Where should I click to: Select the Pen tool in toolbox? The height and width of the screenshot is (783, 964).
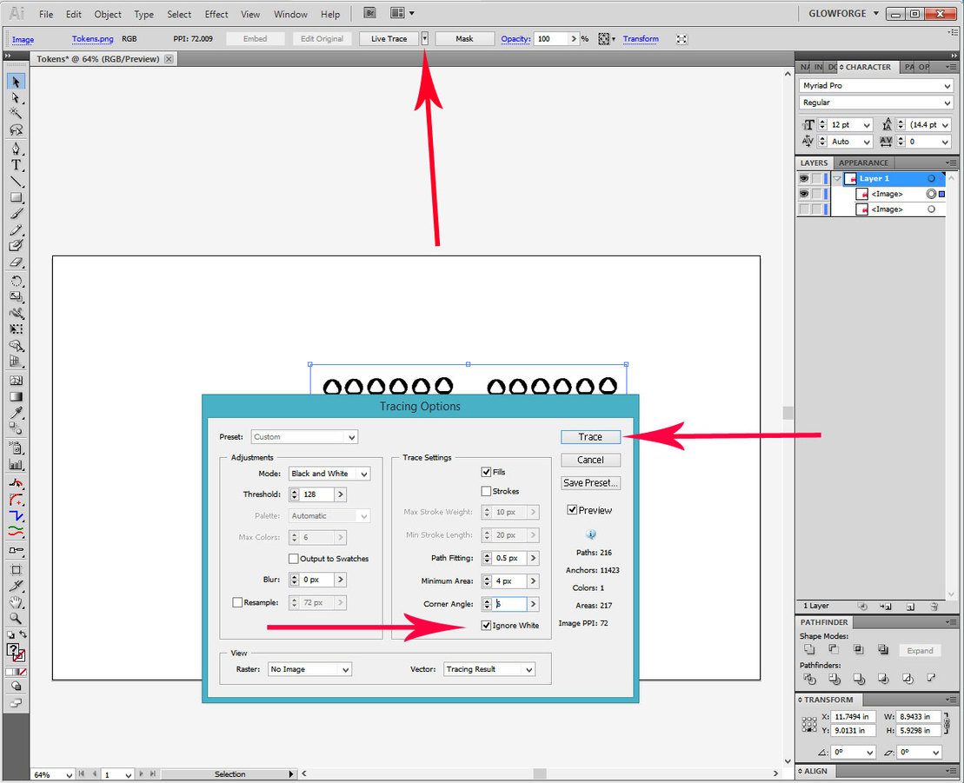click(16, 149)
